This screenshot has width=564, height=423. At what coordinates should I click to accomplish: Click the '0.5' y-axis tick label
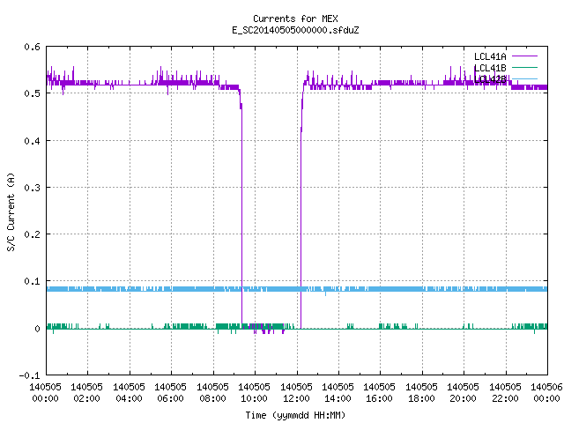32,93
